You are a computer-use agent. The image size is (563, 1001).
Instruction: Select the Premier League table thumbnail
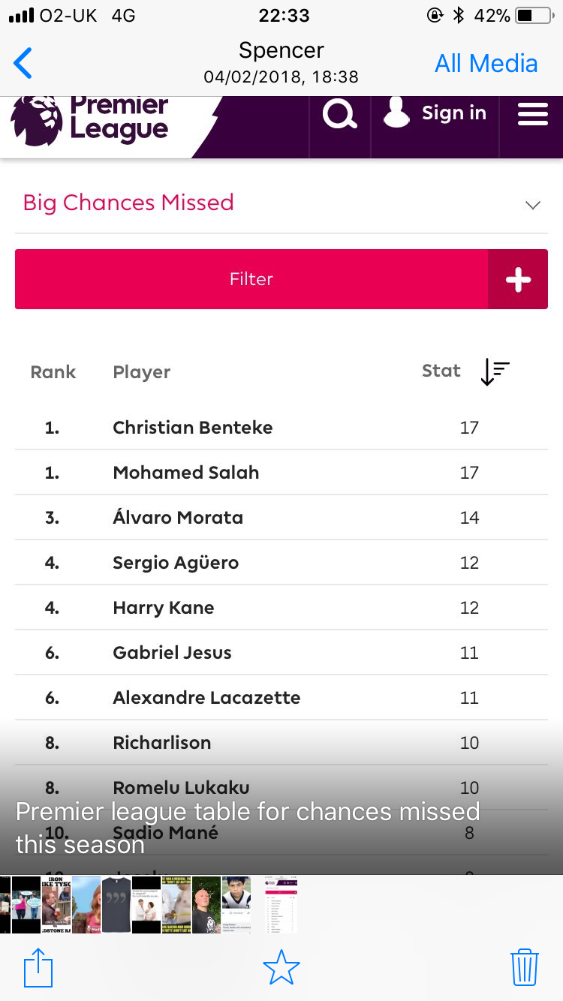(282, 904)
